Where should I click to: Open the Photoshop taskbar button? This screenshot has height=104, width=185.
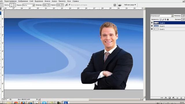tap(66, 103)
